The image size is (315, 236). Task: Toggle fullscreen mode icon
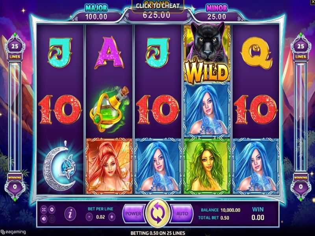click(x=44, y=210)
